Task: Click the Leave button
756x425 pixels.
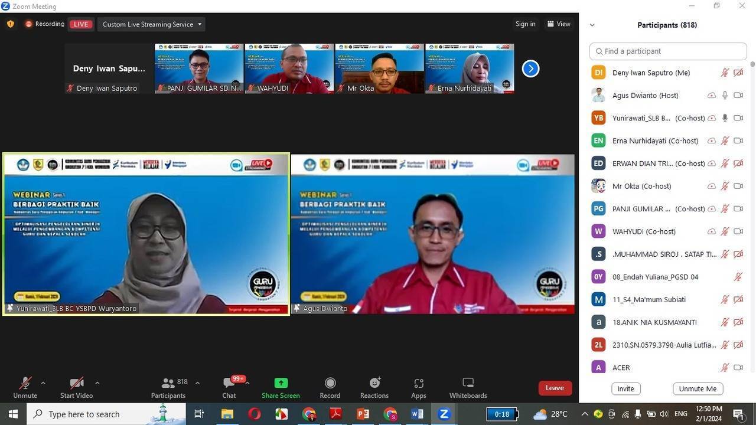Action: (x=554, y=388)
